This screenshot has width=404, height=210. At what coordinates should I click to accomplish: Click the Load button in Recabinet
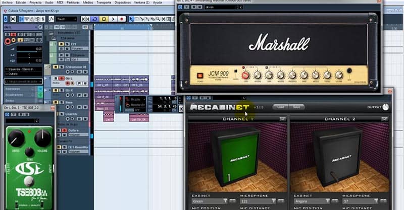[281, 107]
